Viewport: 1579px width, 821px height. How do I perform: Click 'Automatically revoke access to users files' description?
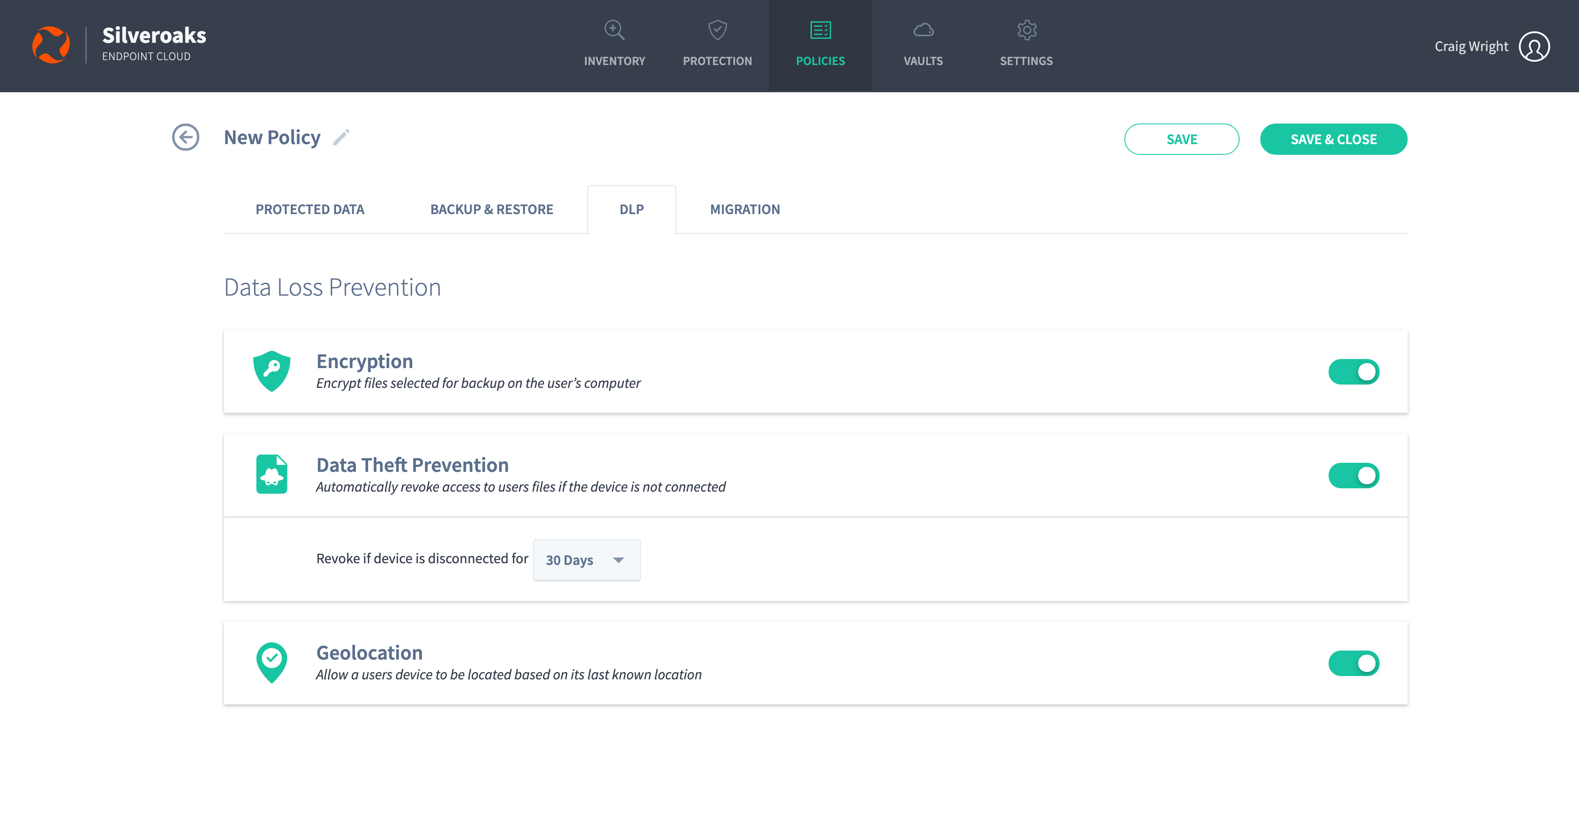coord(521,487)
